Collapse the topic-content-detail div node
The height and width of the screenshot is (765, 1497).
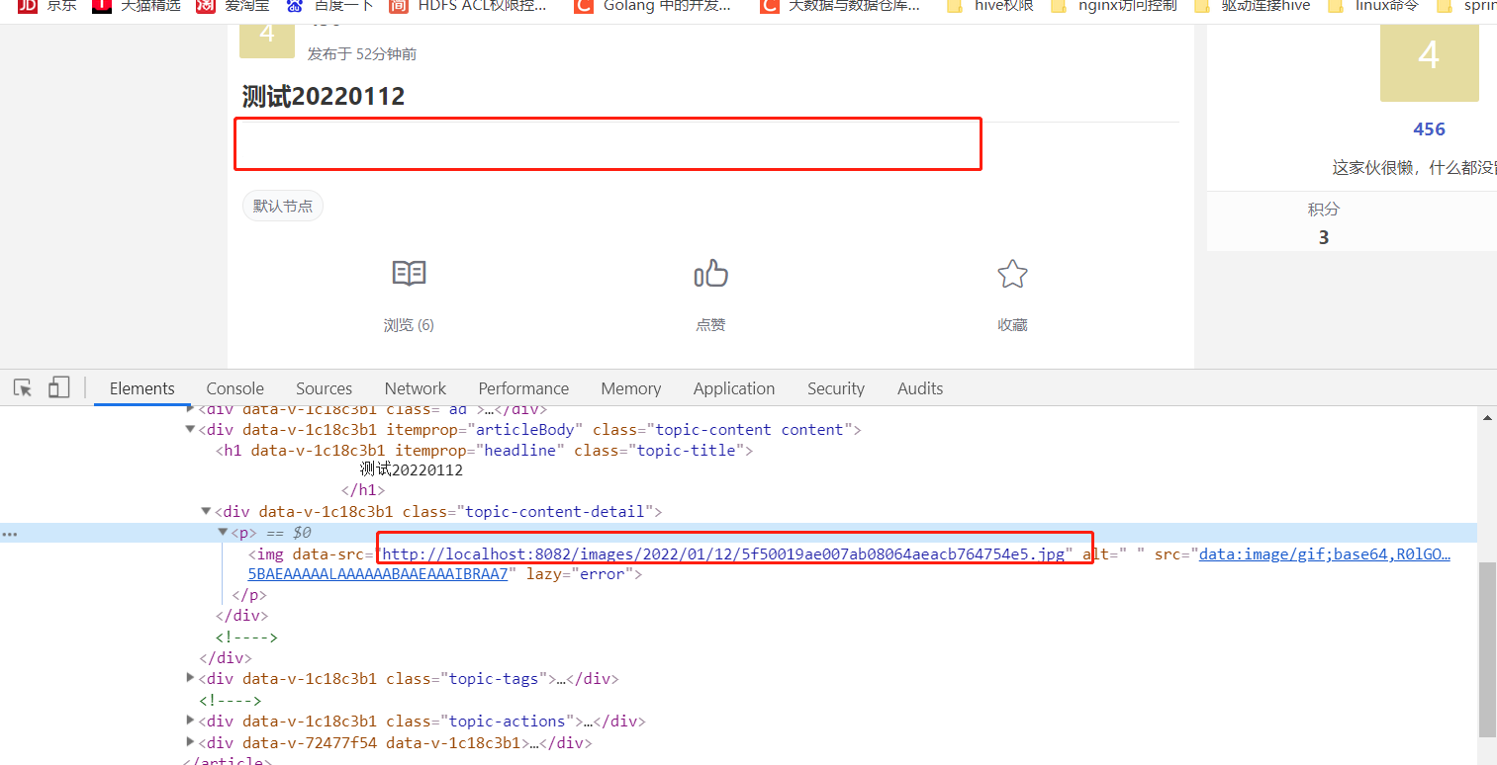[x=207, y=512]
